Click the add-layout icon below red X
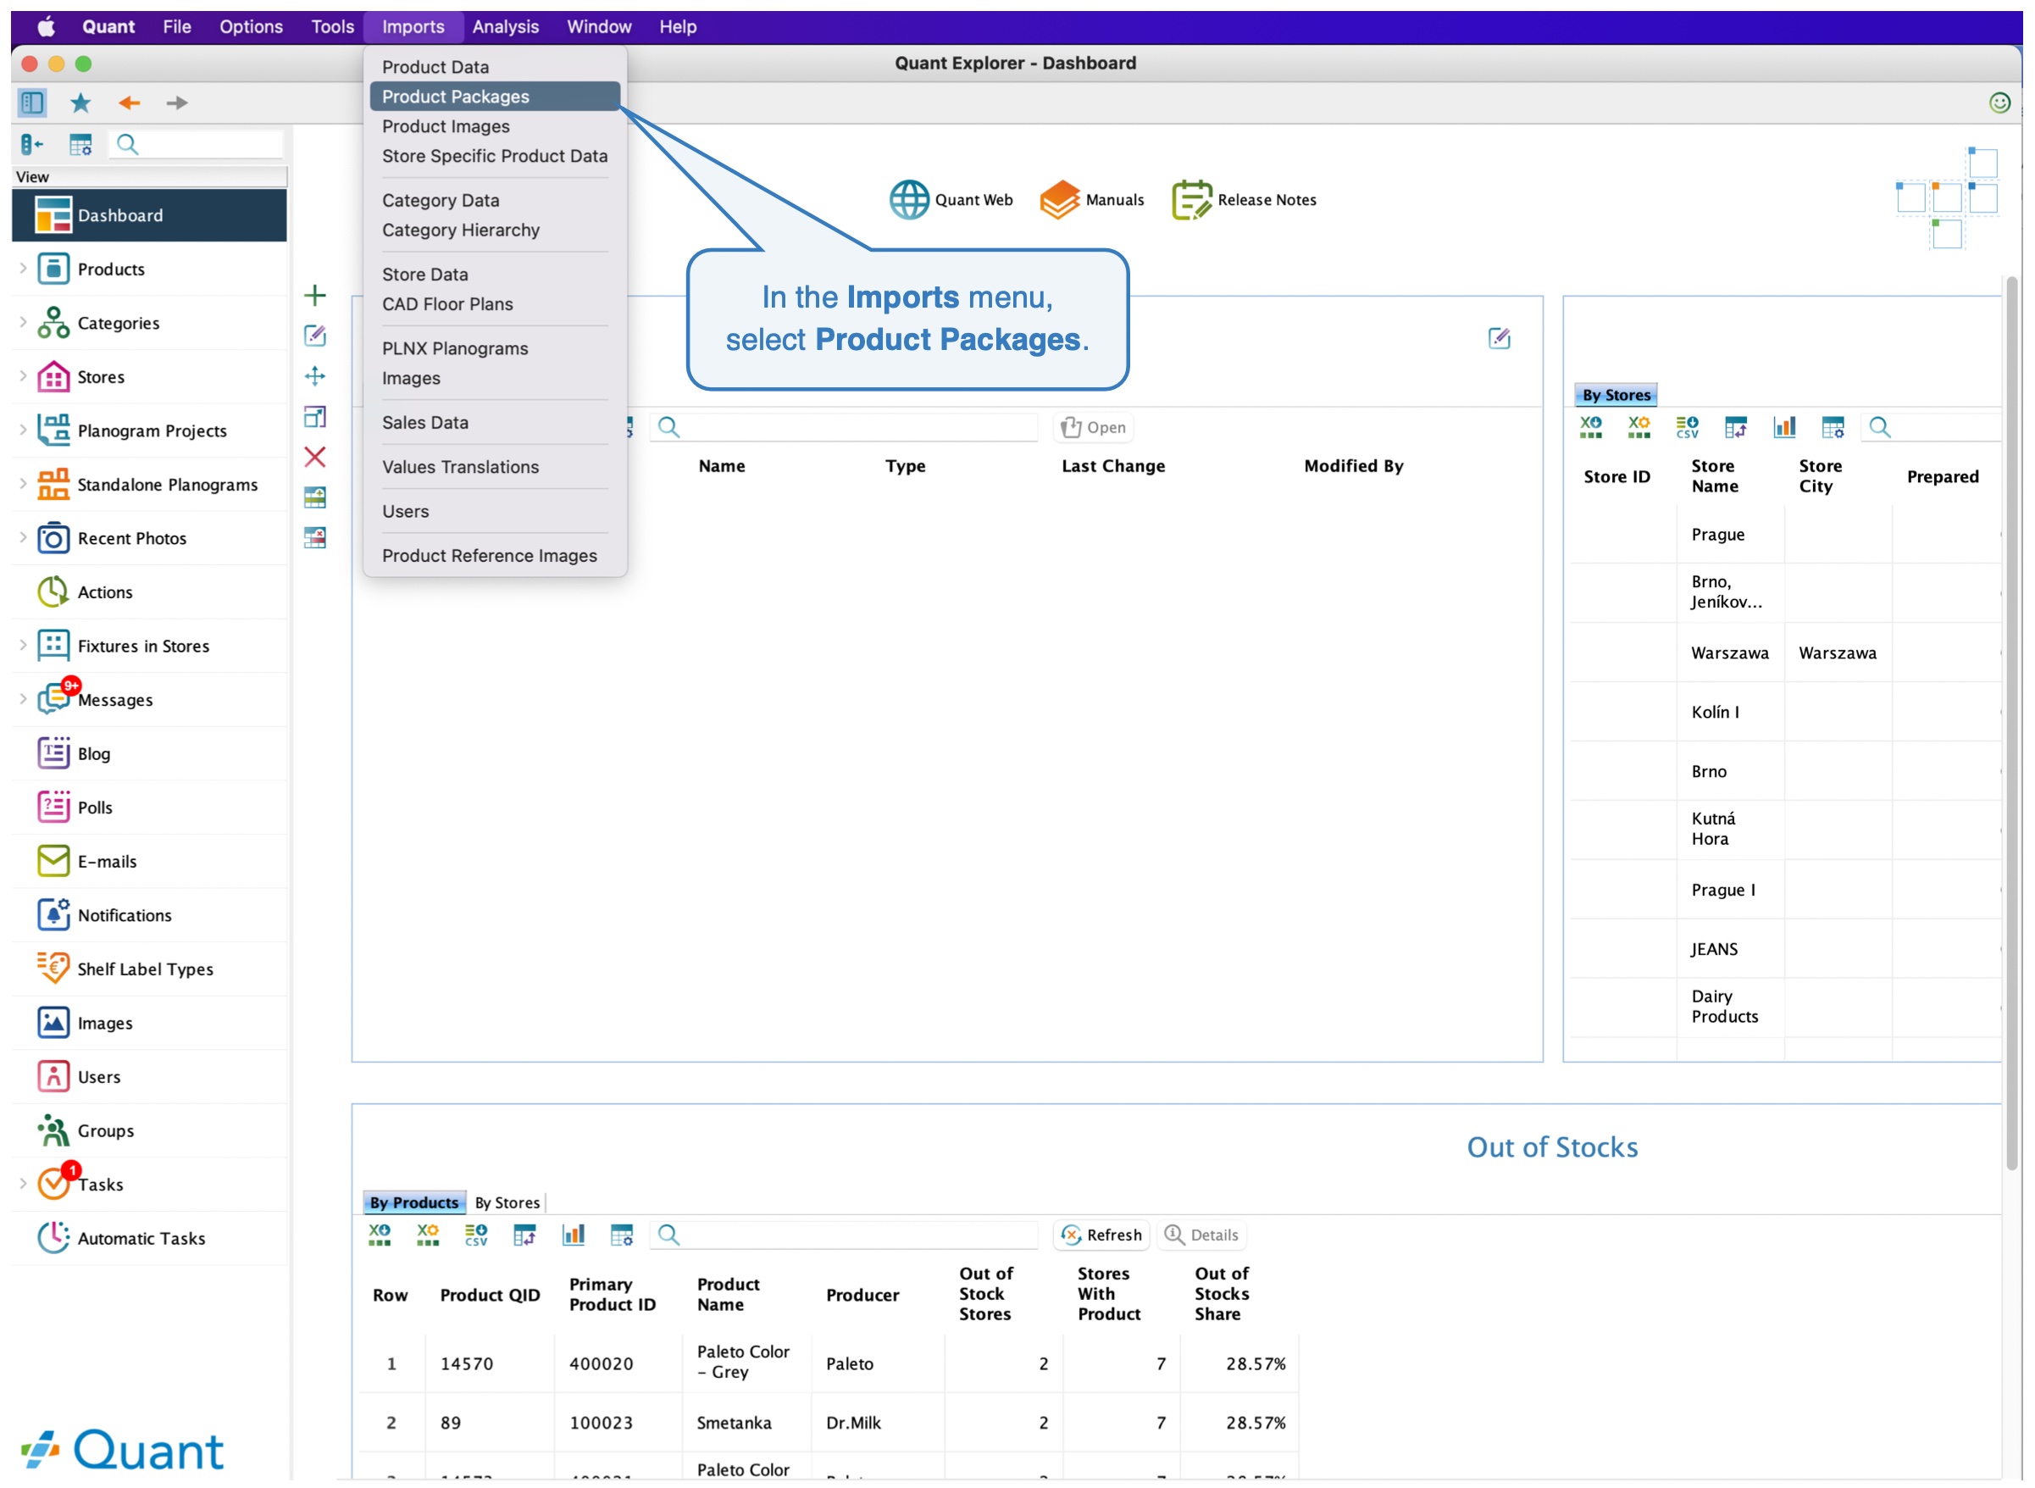 click(315, 497)
